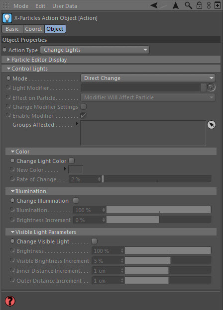Switch to the Coord. tab

tap(34, 29)
